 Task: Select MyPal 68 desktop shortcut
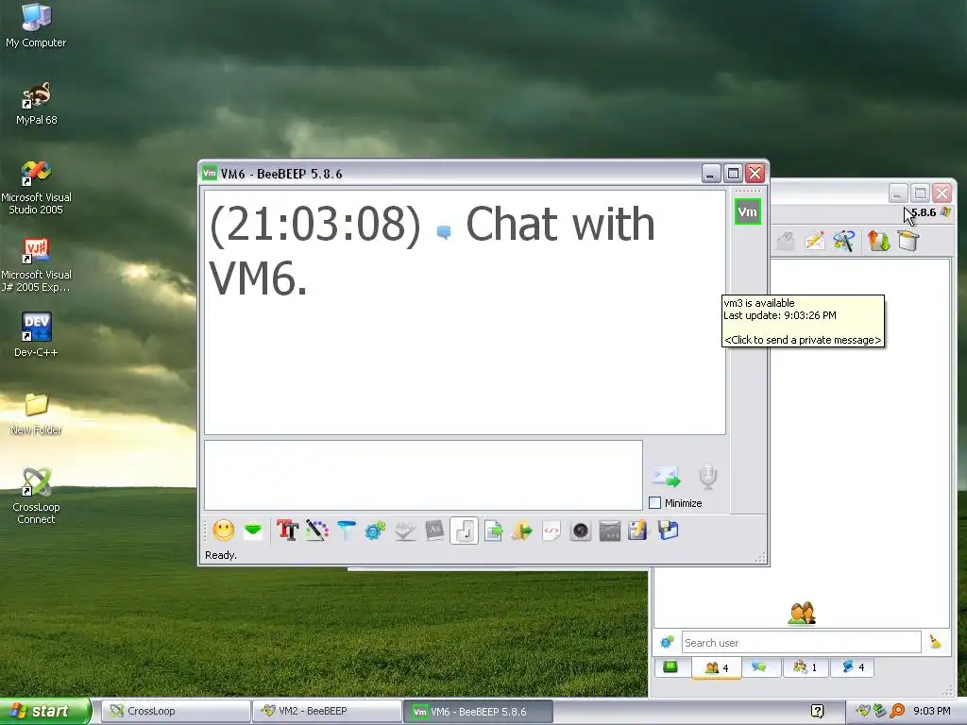click(36, 104)
